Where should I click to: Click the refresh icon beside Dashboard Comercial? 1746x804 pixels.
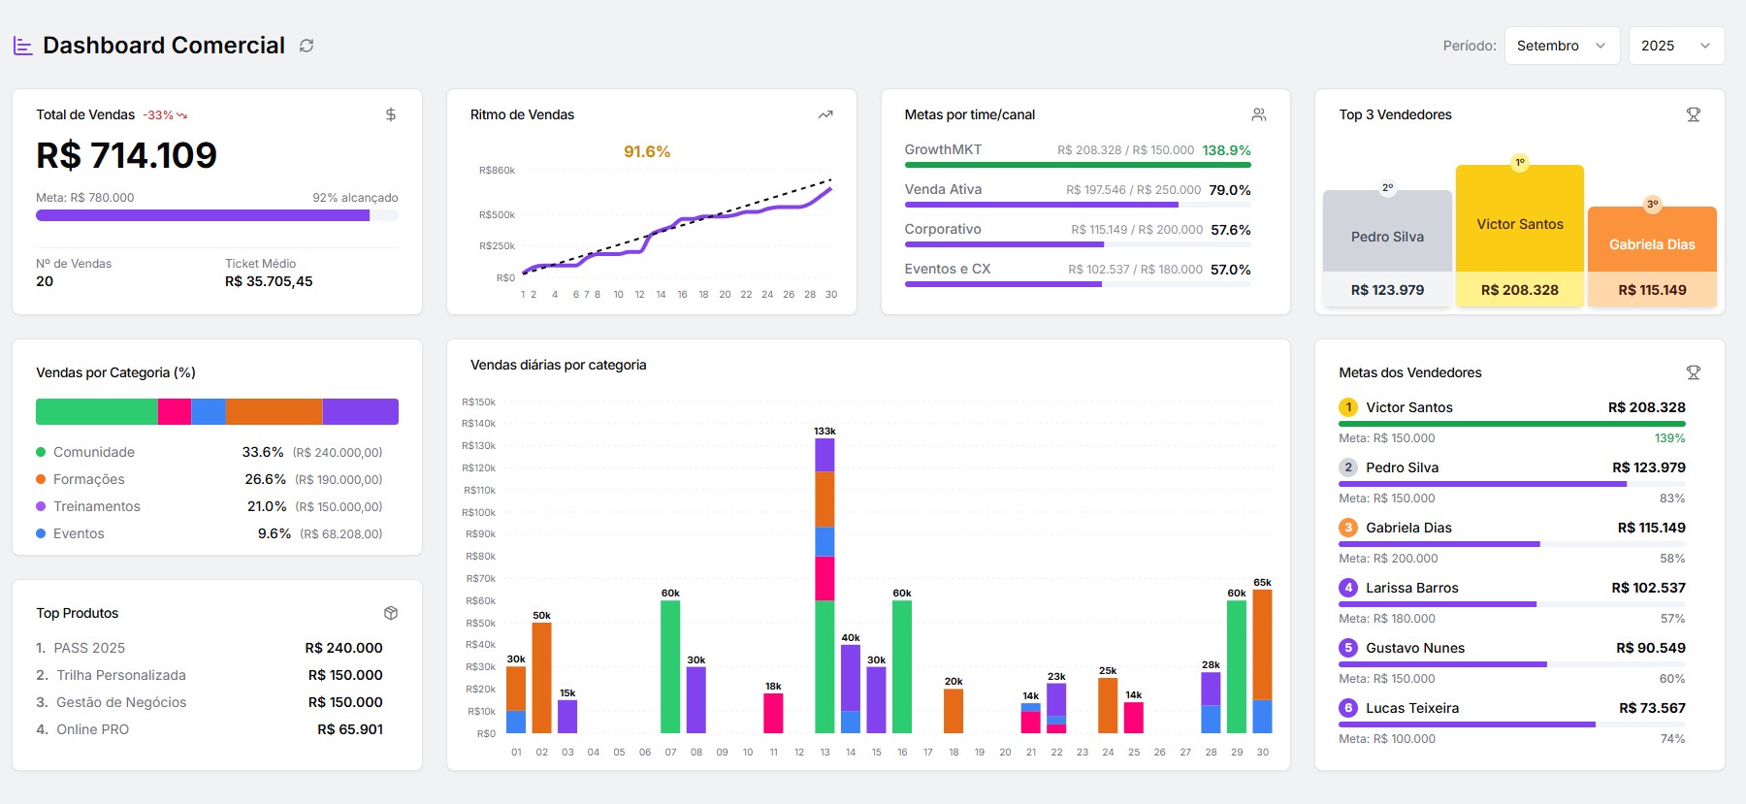pyautogui.click(x=307, y=46)
